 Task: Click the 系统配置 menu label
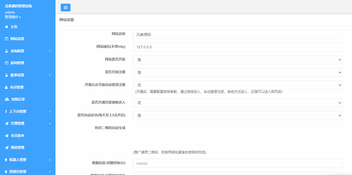pos(17,51)
